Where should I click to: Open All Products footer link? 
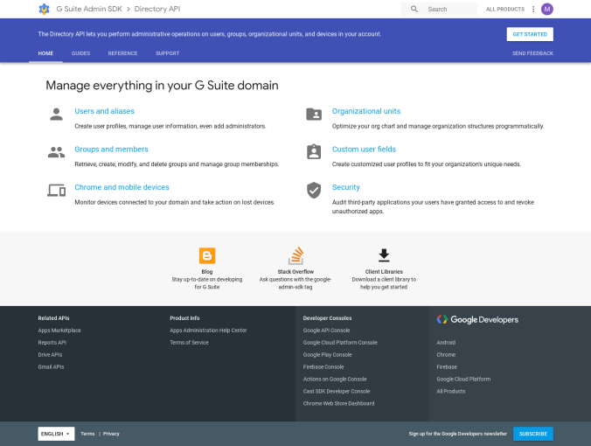tap(451, 391)
